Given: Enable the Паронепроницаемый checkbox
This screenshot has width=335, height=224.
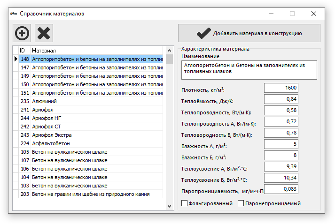Looking at the screenshot, I should pos(241,203).
